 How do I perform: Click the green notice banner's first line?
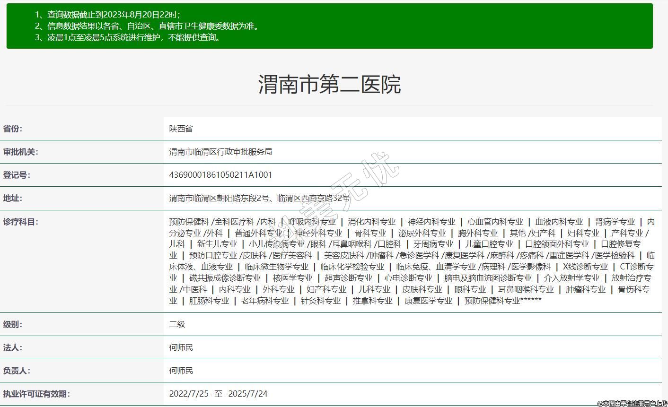coord(107,15)
